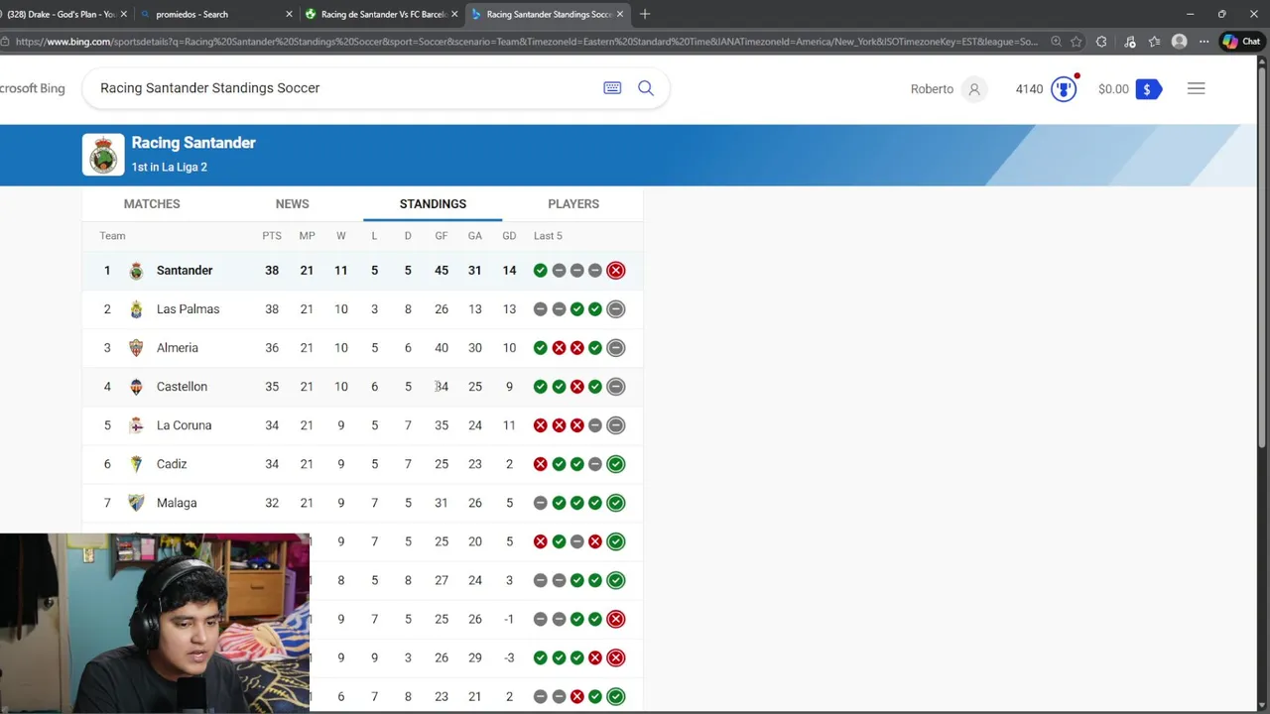
Task: Open the Edge Favorites list icon
Action: [1154, 42]
